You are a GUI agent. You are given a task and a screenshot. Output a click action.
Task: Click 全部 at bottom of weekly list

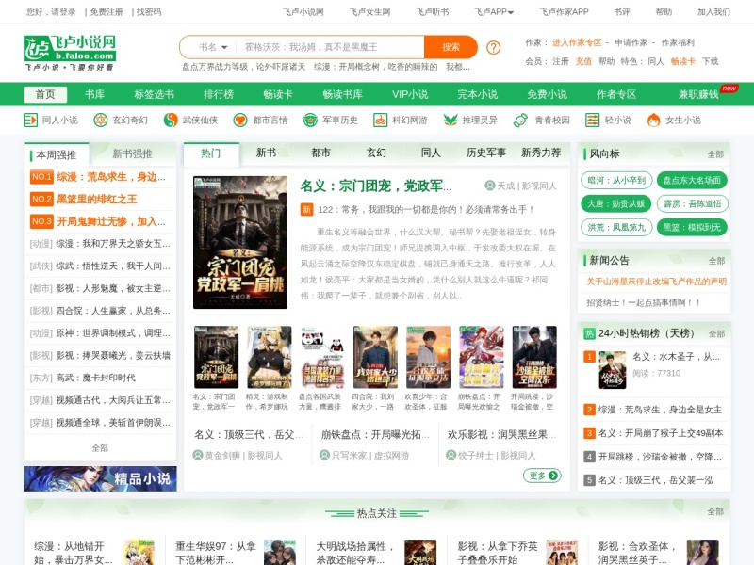100,448
